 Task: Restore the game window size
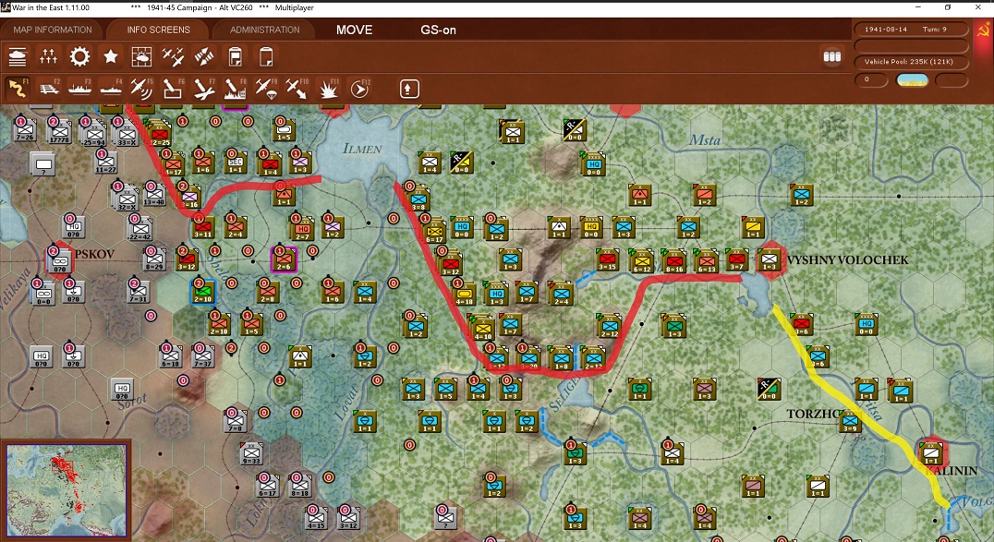click(x=948, y=7)
